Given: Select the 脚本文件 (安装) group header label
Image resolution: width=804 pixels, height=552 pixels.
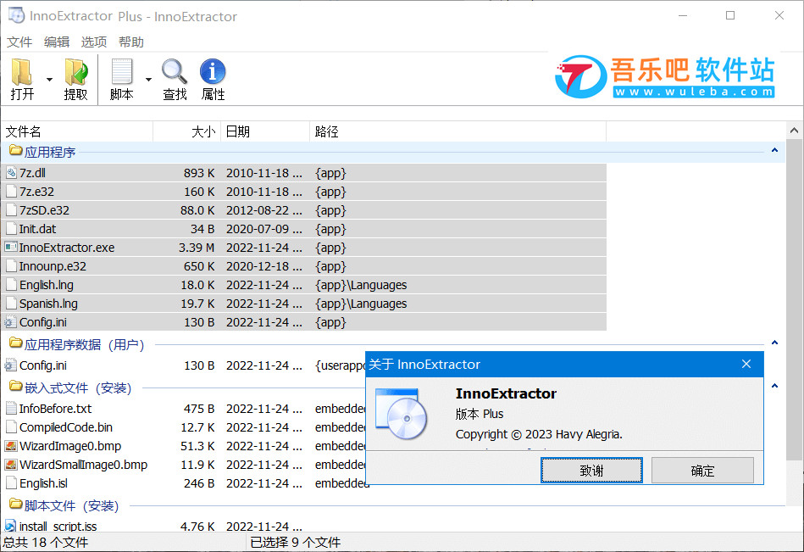Looking at the screenshot, I should pos(72,506).
